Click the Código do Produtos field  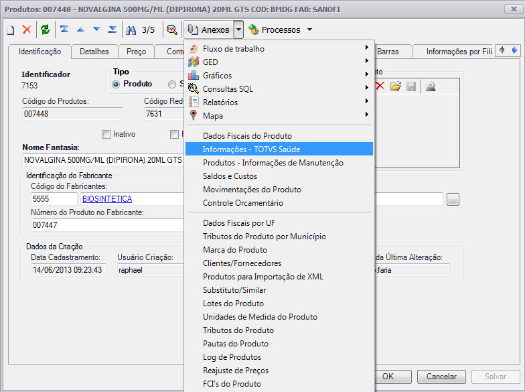click(72, 114)
